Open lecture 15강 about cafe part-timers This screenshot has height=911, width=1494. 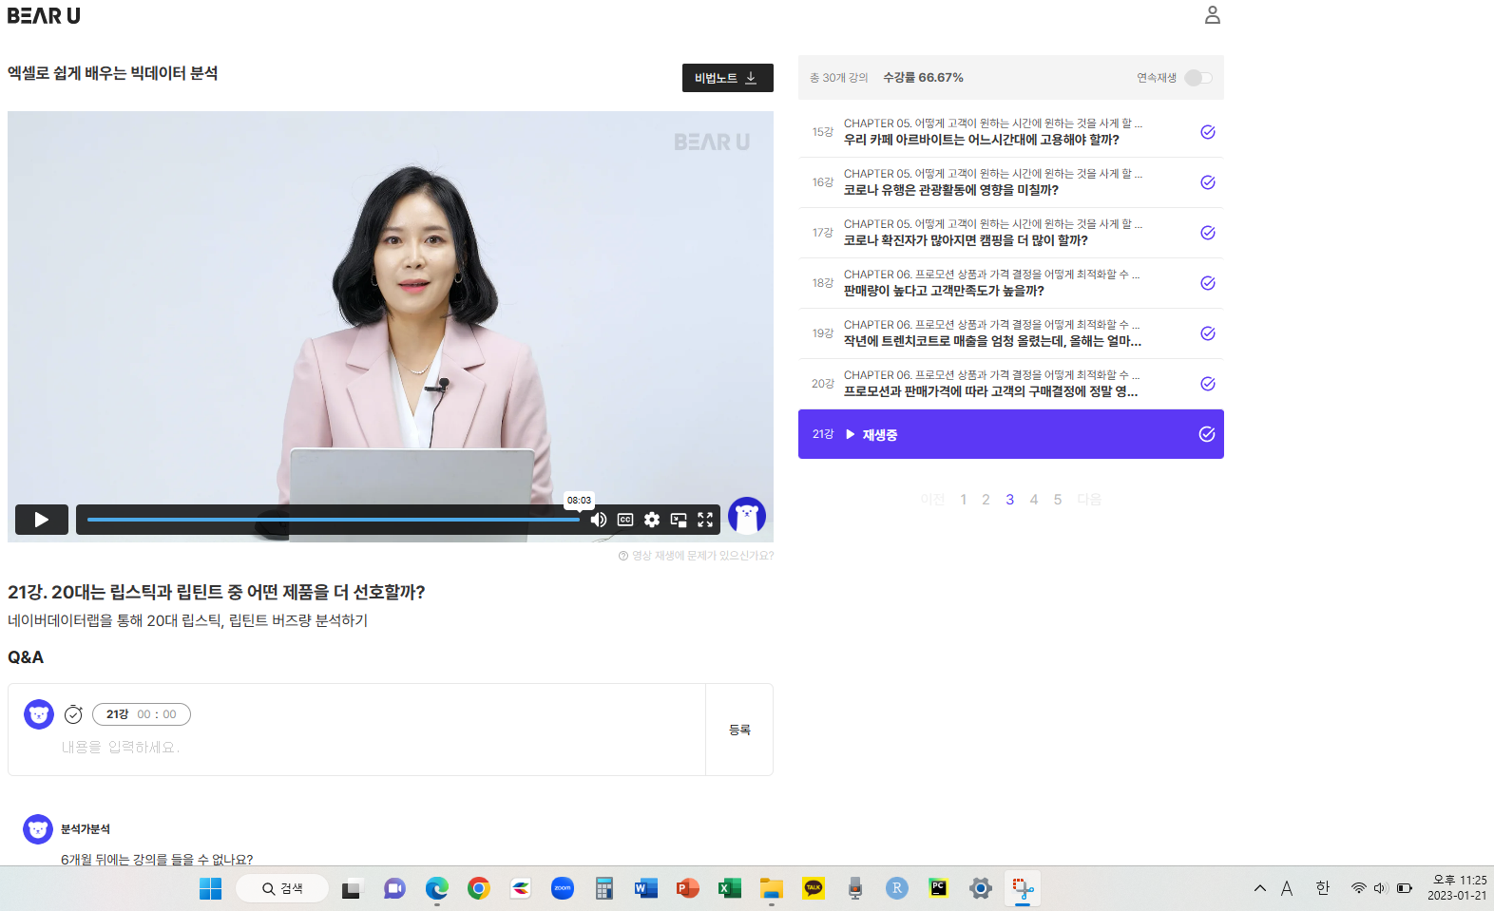1010,132
